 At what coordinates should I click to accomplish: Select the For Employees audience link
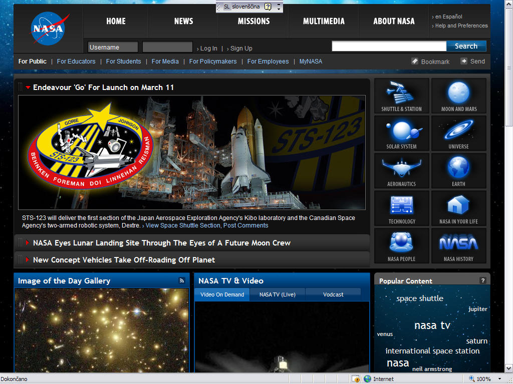268,61
